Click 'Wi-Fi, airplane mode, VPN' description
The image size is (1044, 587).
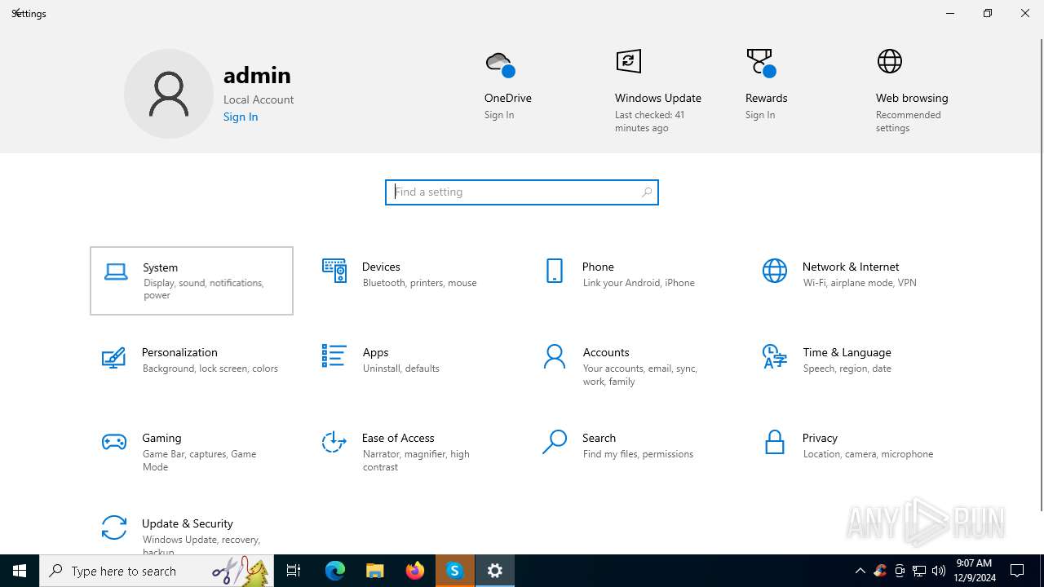click(860, 283)
